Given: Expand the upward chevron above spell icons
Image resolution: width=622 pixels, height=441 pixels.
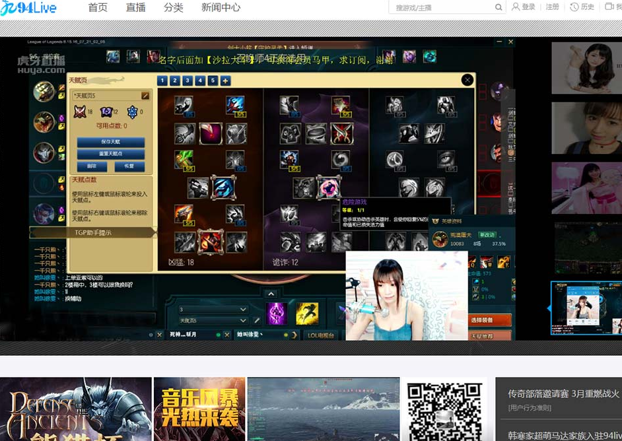Looking at the screenshot, I should 270,294.
